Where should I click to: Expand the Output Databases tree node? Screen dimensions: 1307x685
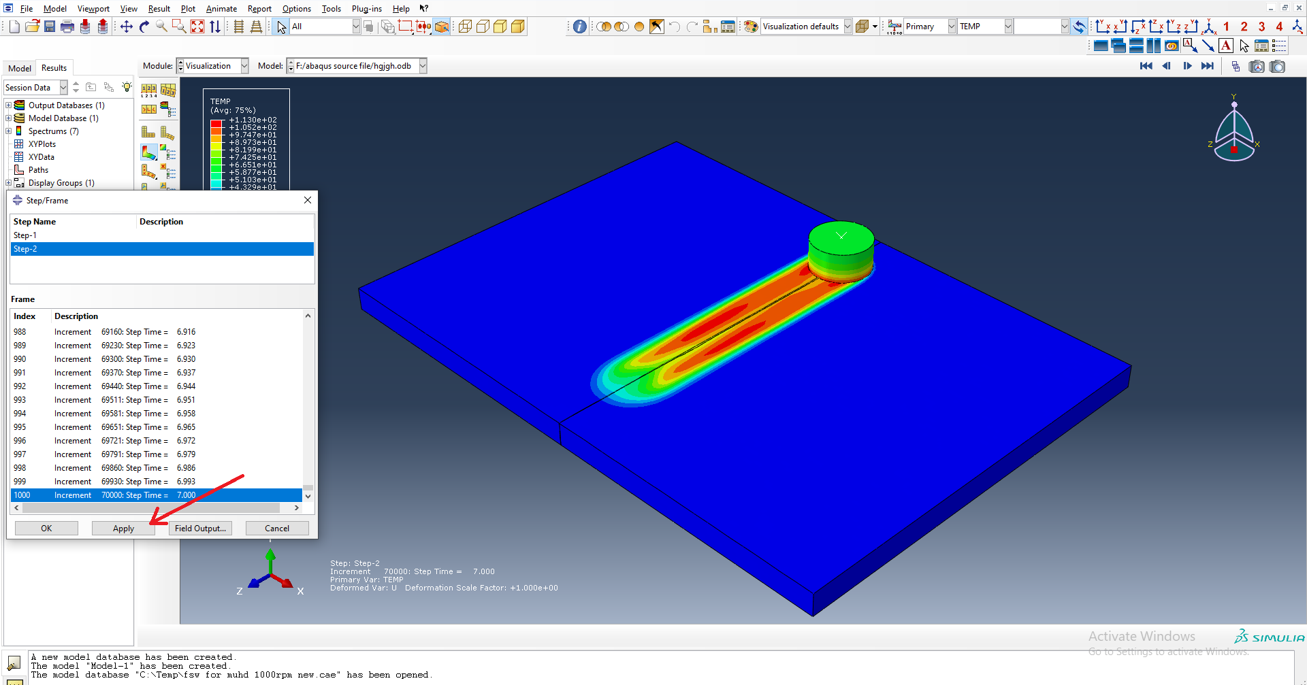(8, 105)
